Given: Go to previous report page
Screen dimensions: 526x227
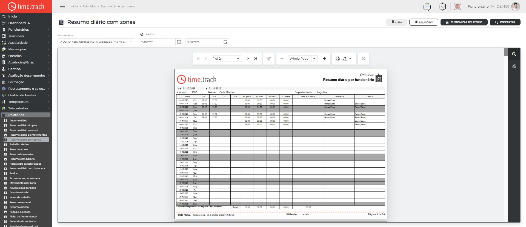Looking at the screenshot, I should [206, 59].
